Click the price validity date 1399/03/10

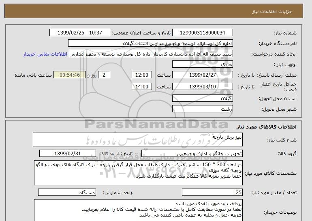click(x=202, y=86)
